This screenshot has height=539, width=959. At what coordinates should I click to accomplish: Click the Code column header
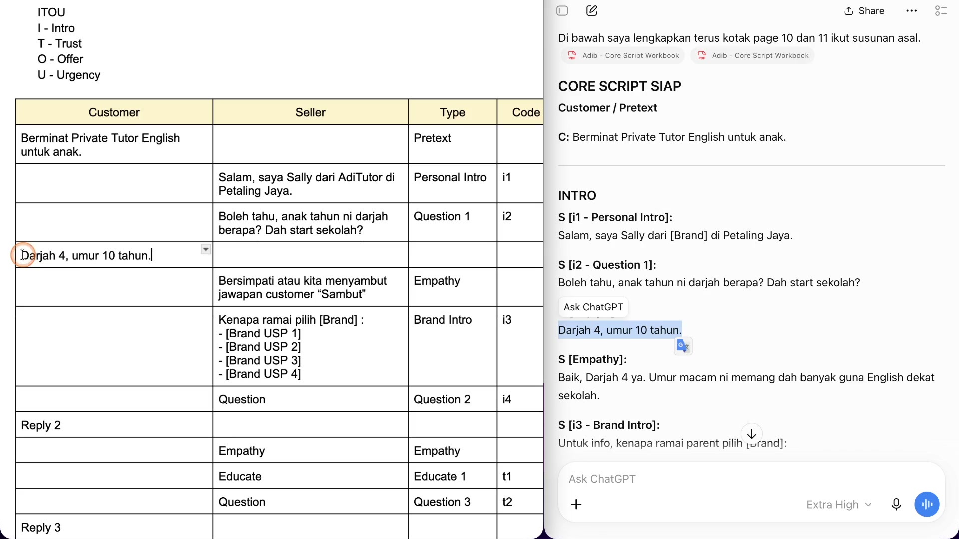point(521,112)
